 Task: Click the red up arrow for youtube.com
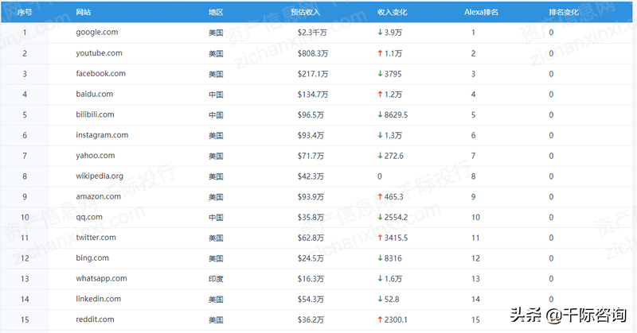380,53
